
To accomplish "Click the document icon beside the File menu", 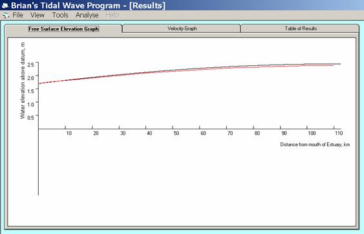I will 6,16.
